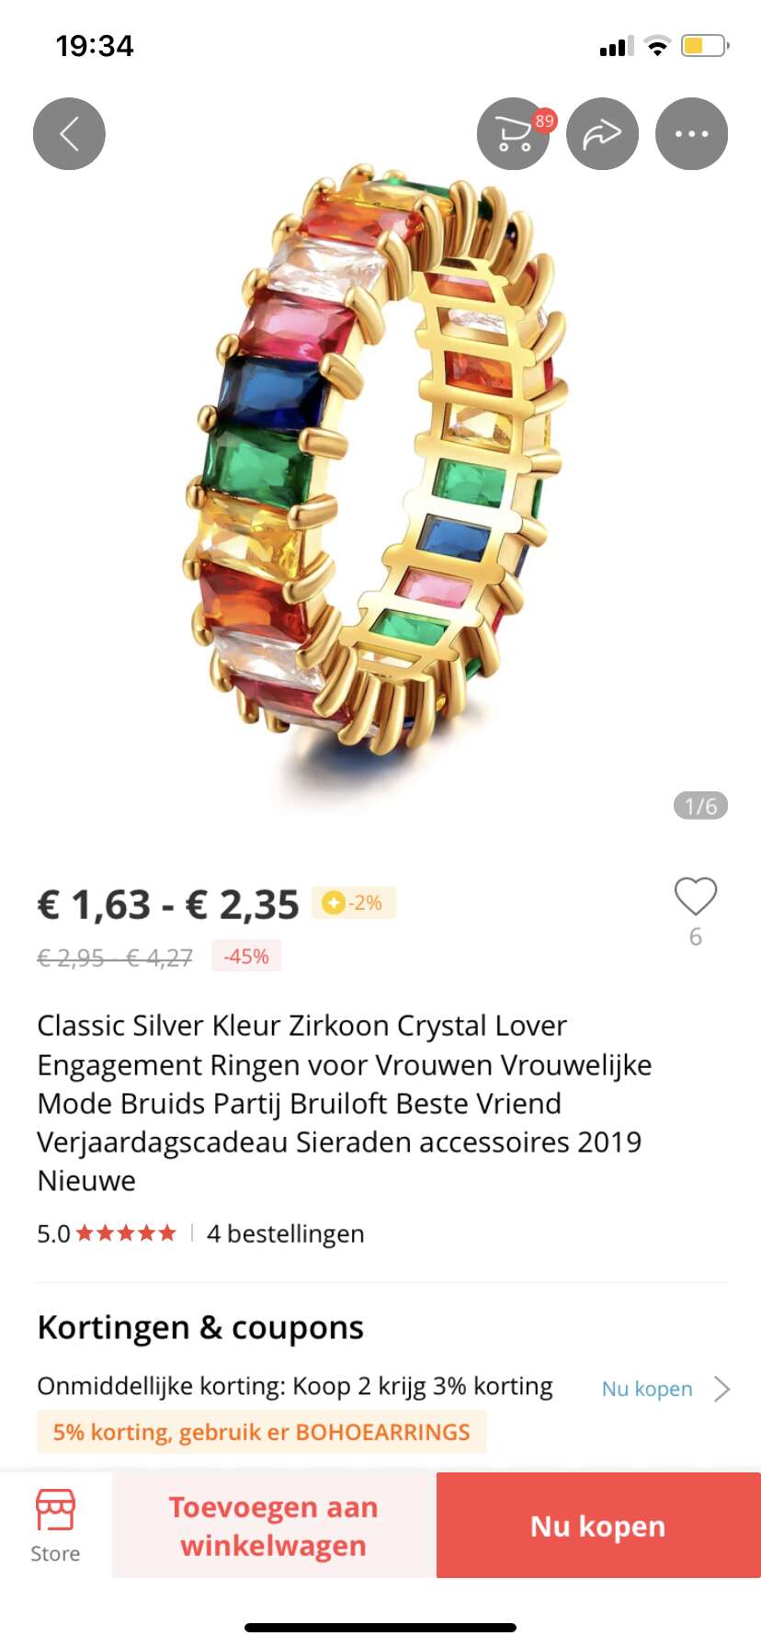Open the three-dot more options menu
This screenshot has width=761, height=1647.
[691, 134]
